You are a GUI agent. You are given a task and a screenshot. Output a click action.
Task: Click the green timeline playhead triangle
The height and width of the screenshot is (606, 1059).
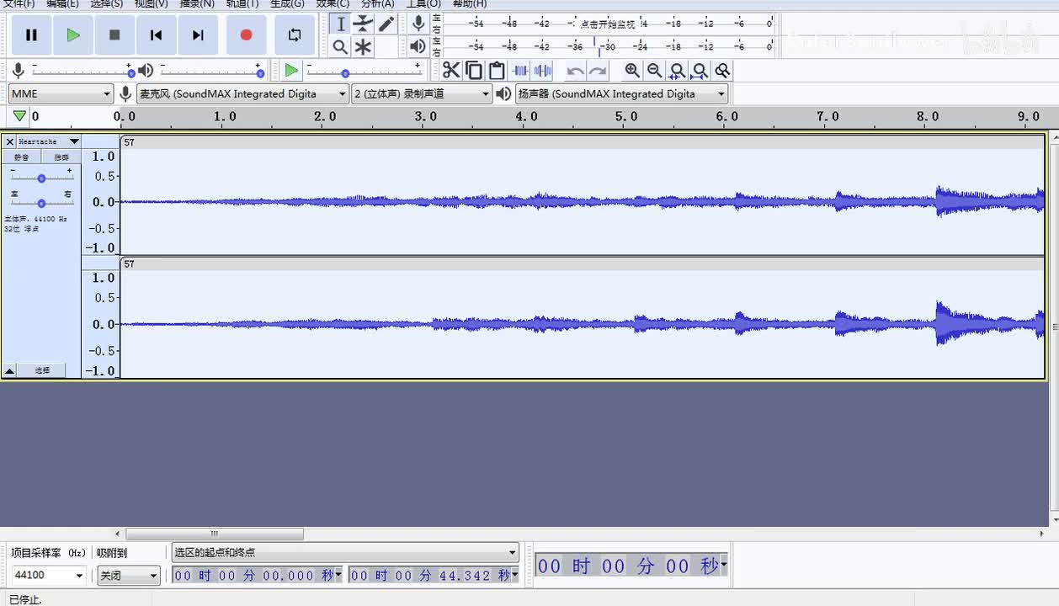point(19,116)
